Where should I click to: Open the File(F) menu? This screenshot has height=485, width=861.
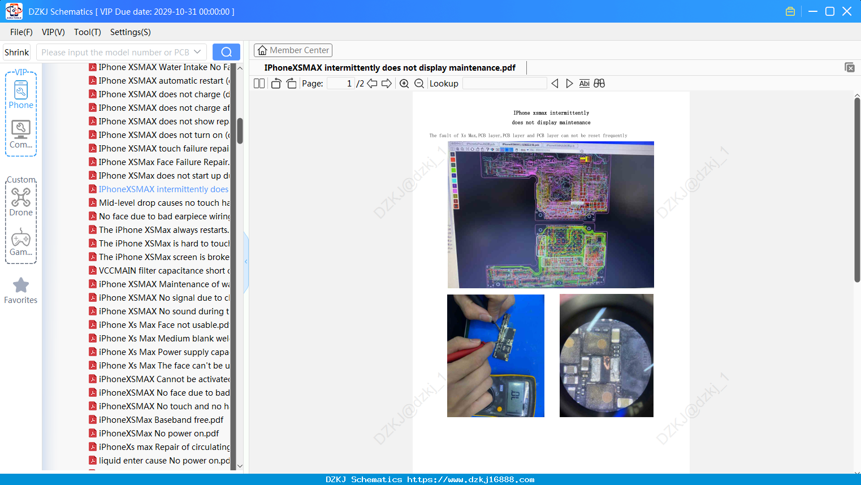click(x=21, y=32)
